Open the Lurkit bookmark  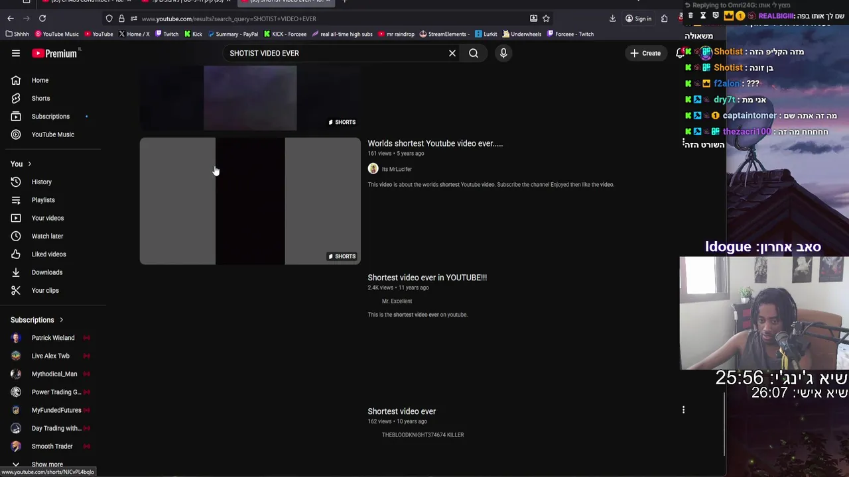point(486,34)
